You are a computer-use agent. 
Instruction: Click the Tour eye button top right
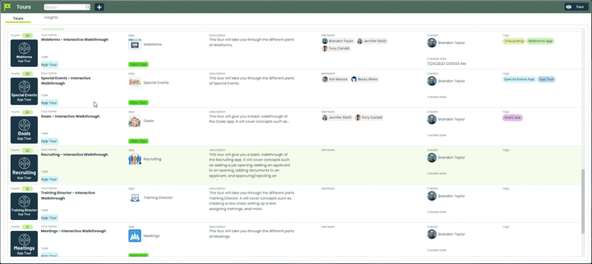click(576, 7)
